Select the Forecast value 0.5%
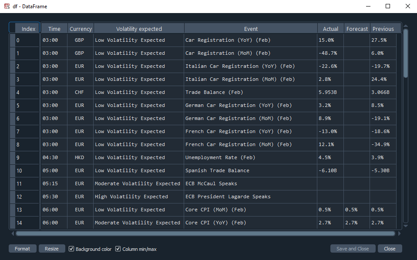The width and height of the screenshot is (417, 260). [356, 210]
